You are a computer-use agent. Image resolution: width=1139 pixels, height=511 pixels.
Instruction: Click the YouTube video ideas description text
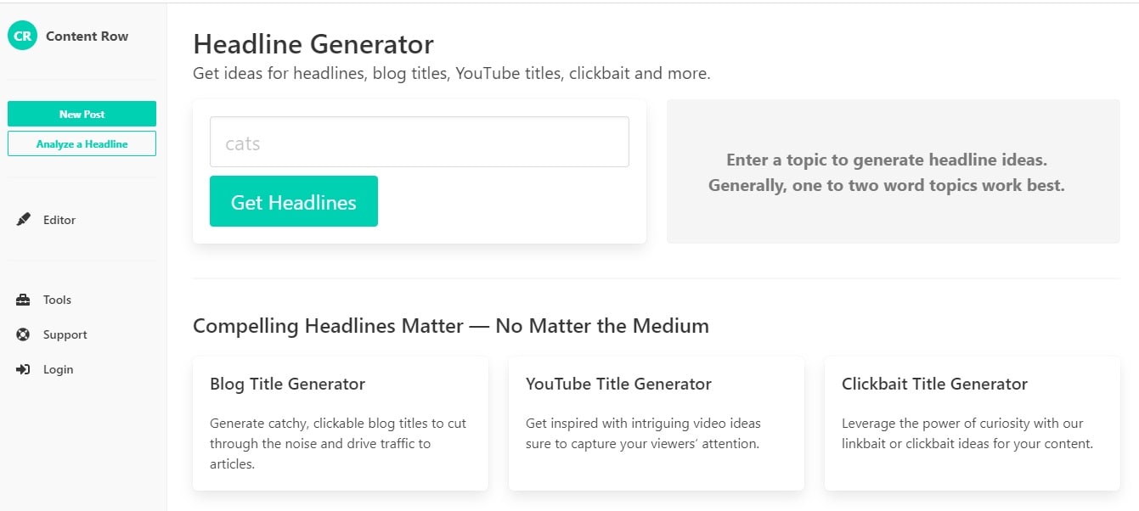(643, 433)
